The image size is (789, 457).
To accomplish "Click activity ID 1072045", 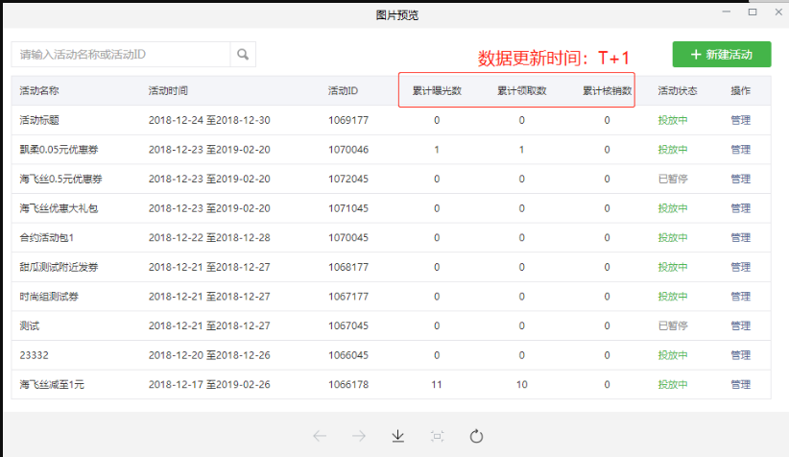I will coord(348,179).
